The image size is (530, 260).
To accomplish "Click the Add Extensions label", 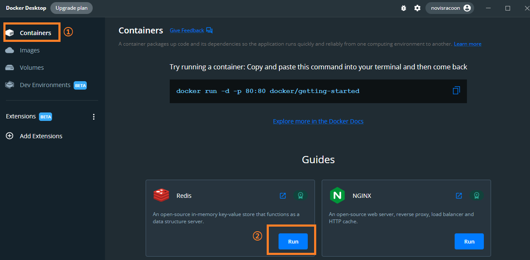I will click(41, 136).
